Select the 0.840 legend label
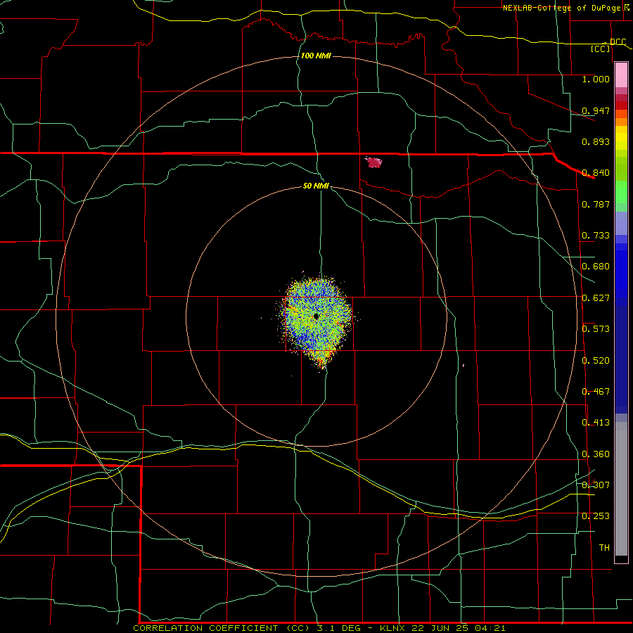This screenshot has width=633, height=633. (596, 173)
